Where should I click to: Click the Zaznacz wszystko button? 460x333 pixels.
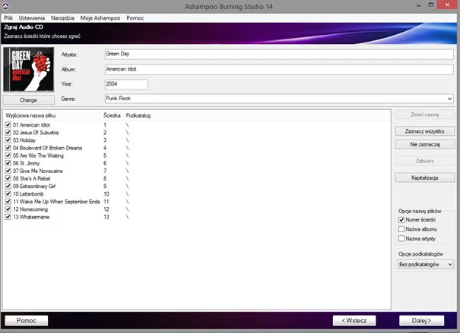tap(425, 131)
